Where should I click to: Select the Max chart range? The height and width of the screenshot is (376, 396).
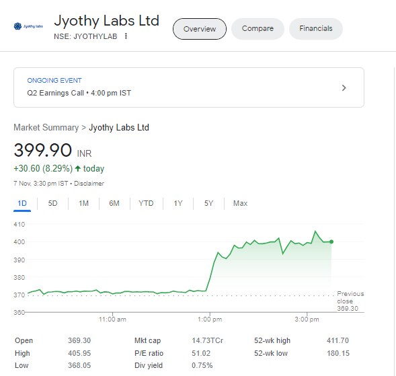[x=240, y=203]
